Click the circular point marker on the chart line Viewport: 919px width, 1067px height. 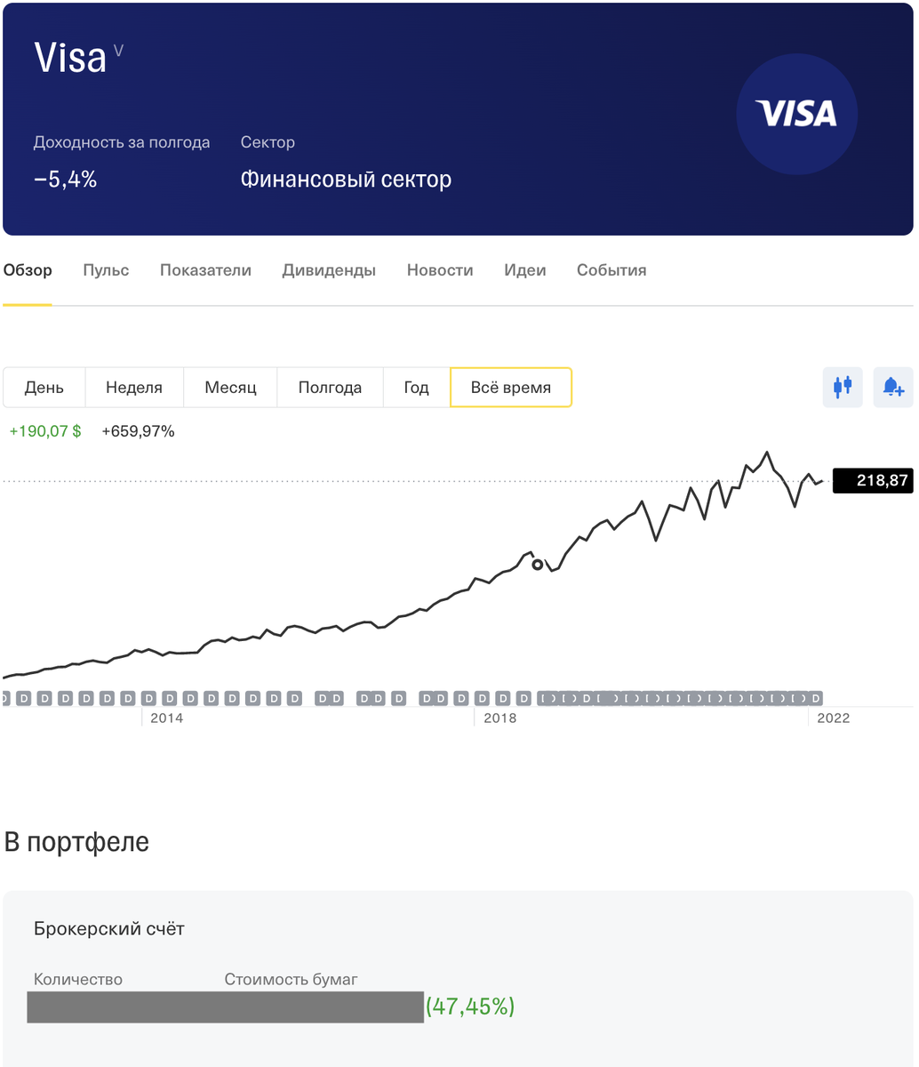537,565
